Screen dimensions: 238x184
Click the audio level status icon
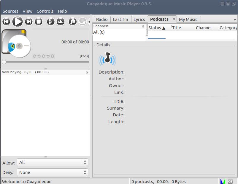pos(223,181)
